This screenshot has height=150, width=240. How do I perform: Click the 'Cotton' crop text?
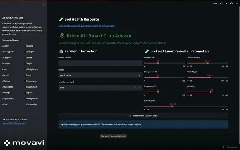(6, 64)
